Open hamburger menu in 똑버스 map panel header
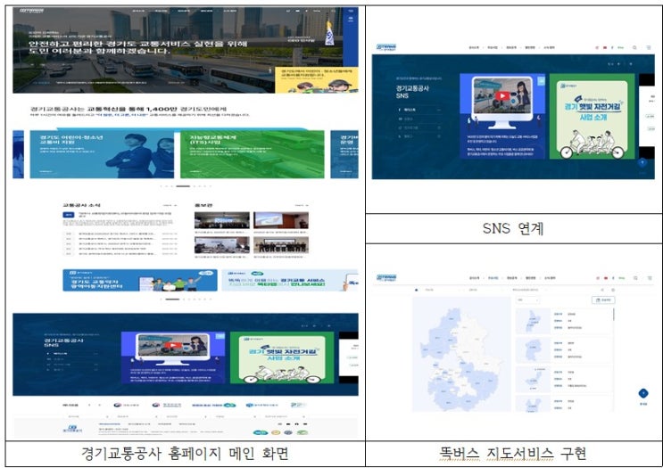663x468 pixels. coord(650,278)
